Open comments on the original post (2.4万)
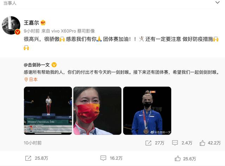The height and width of the screenshot is (166, 225). point(182,143)
